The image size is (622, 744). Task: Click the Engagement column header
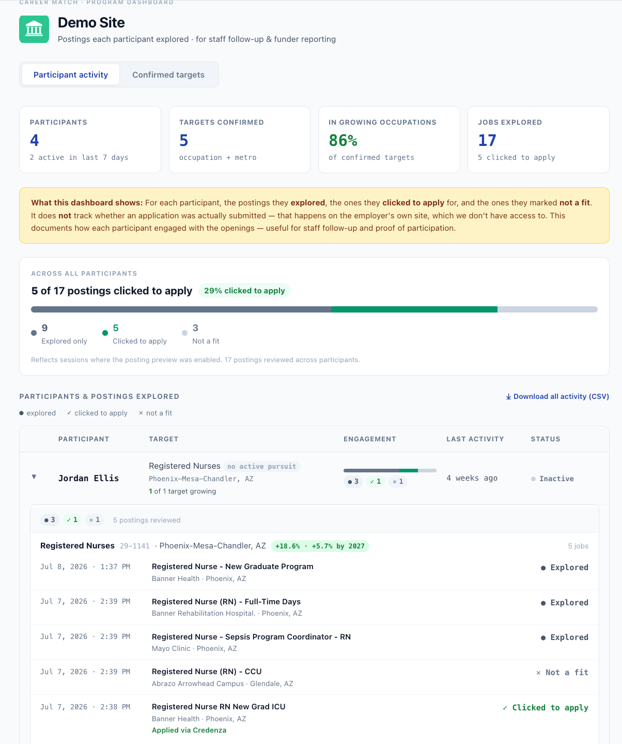370,439
